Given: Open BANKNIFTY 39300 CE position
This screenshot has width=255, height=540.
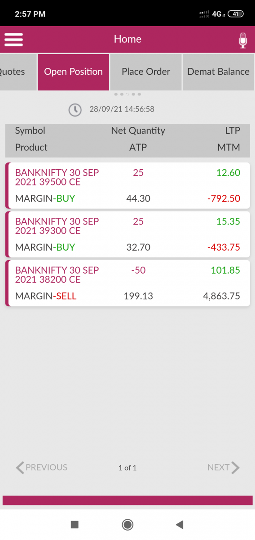Looking at the screenshot, I should pyautogui.click(x=127, y=234).
